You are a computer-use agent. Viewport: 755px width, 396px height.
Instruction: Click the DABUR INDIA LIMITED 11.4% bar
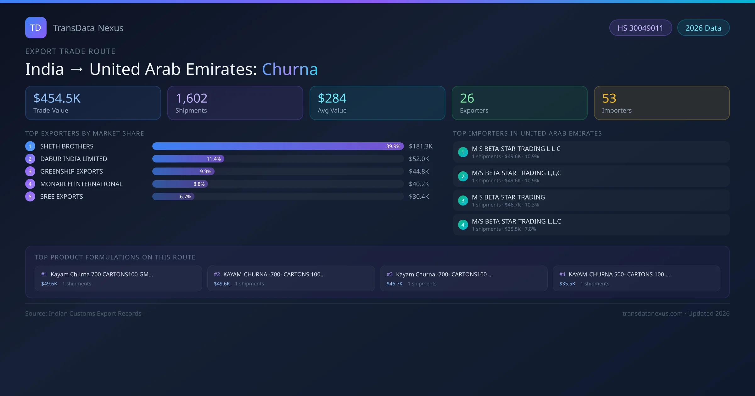coord(188,159)
